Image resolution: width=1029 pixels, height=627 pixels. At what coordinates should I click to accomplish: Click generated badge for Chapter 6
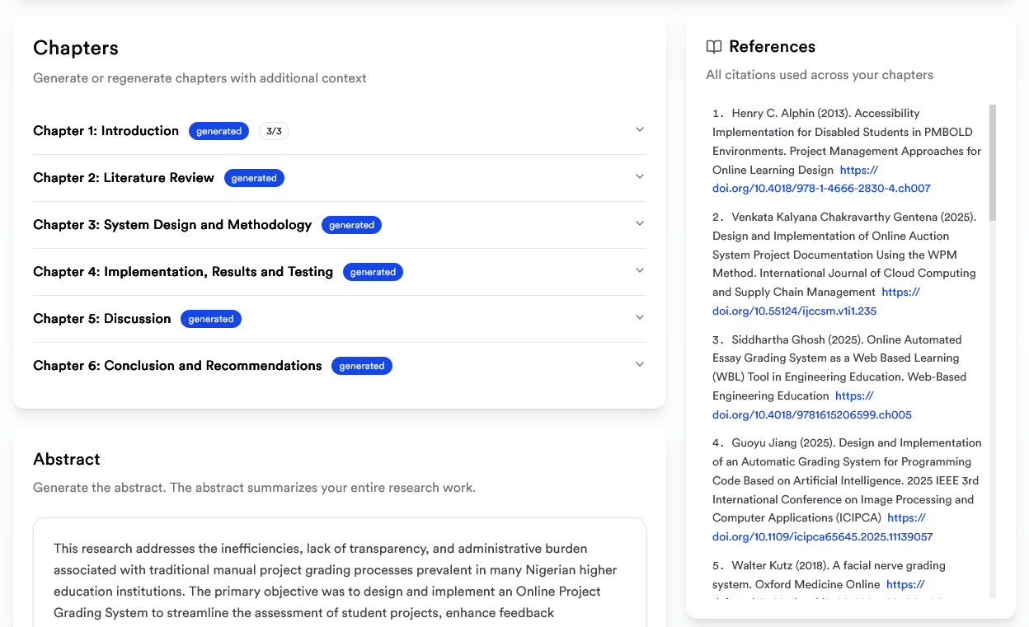click(x=361, y=366)
